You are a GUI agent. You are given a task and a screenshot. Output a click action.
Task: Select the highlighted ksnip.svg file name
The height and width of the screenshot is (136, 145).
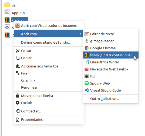20,20
